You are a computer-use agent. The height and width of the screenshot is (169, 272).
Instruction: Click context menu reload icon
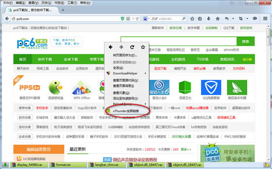point(132,47)
